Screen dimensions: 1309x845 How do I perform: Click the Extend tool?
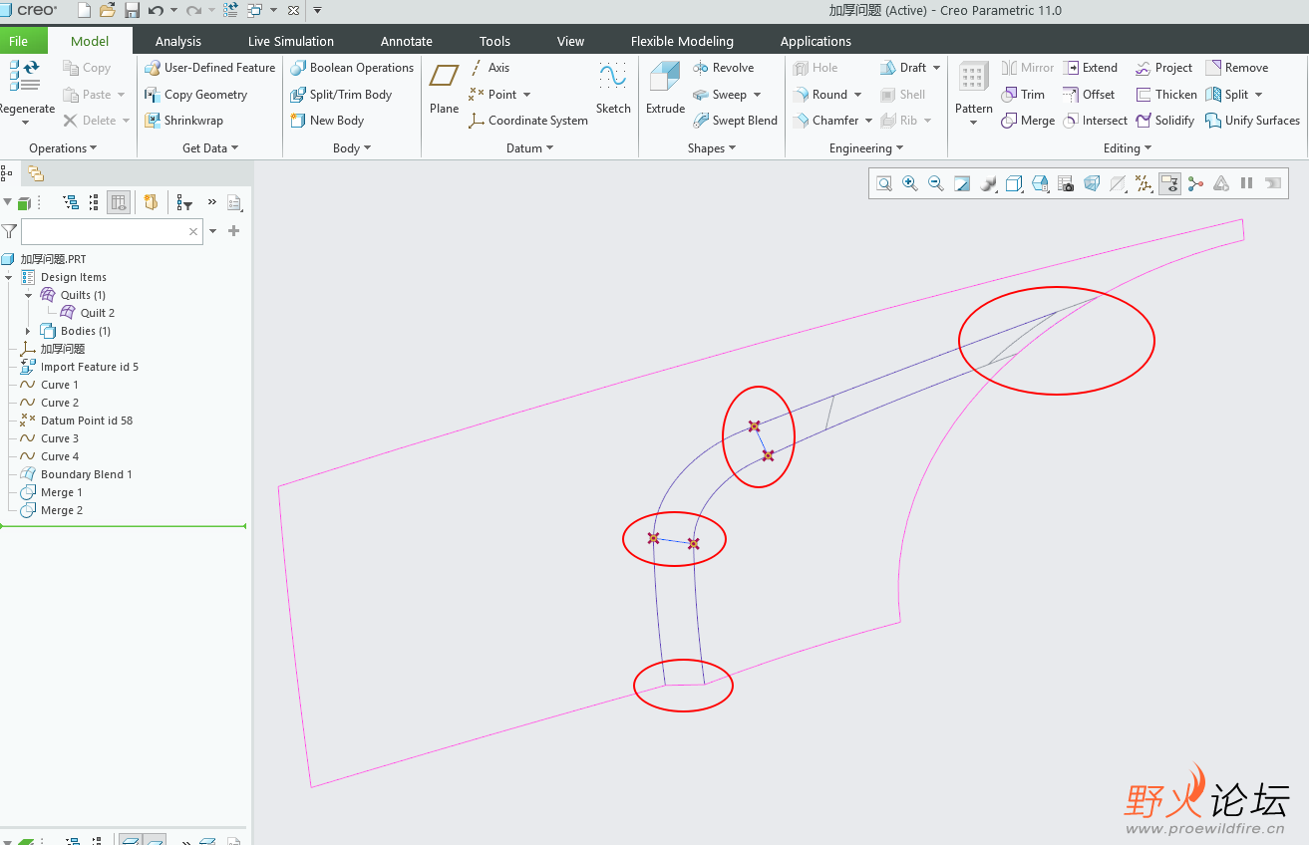tap(1090, 68)
